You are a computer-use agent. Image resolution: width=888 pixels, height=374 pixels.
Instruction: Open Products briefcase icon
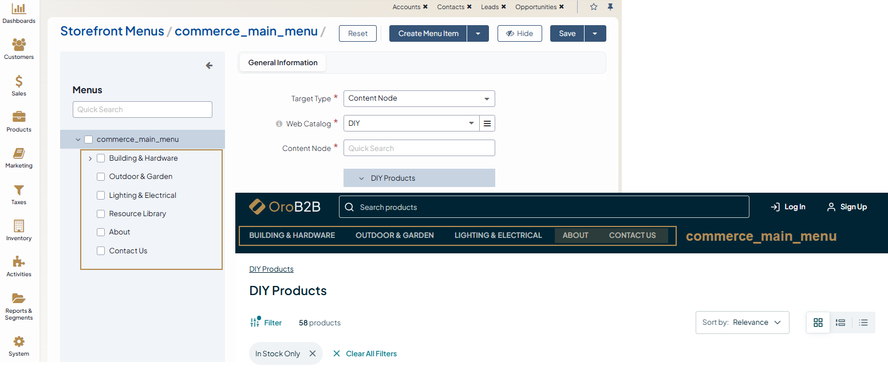click(19, 117)
